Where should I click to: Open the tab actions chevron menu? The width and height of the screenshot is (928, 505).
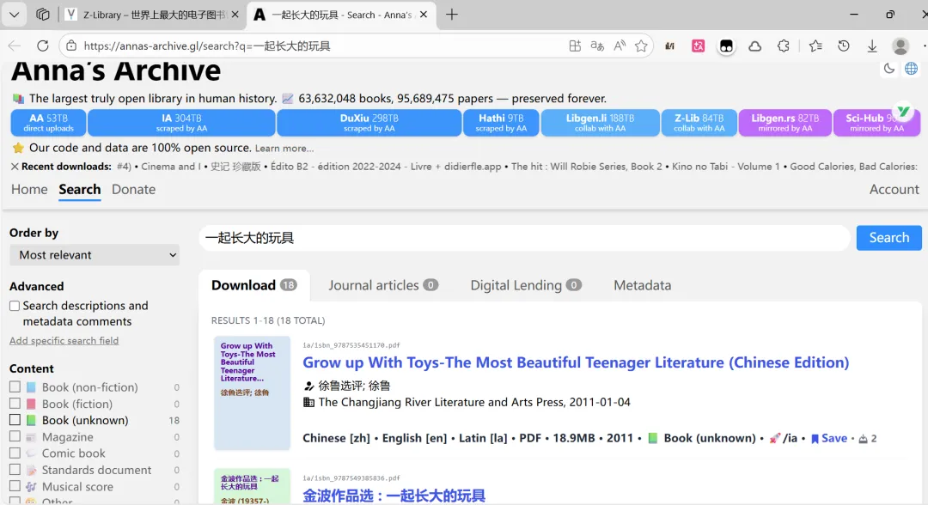(15, 15)
